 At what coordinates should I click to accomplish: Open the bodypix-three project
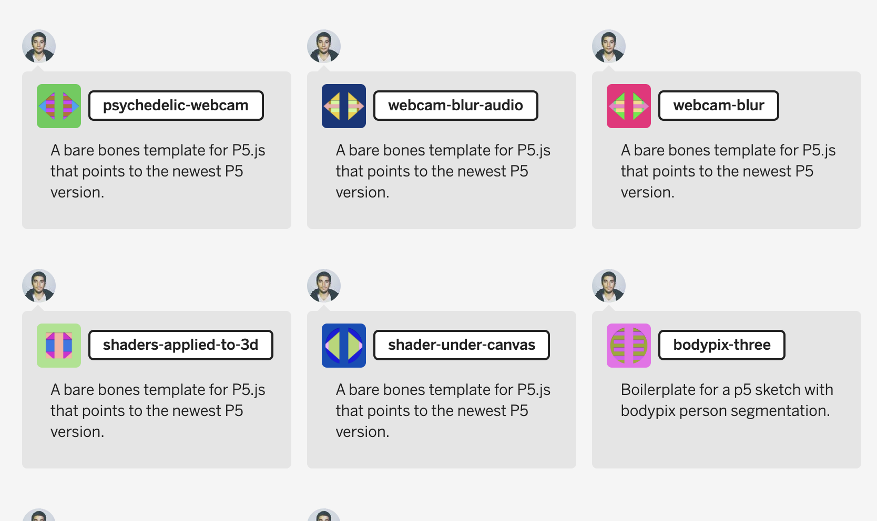tap(721, 345)
